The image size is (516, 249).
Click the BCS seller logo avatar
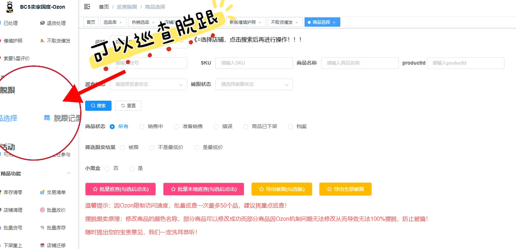coord(10,7)
